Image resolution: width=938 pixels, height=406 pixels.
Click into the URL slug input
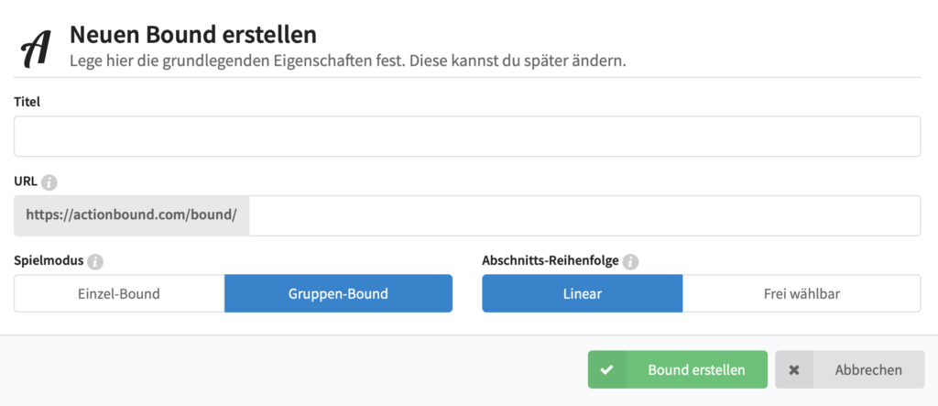tap(584, 215)
